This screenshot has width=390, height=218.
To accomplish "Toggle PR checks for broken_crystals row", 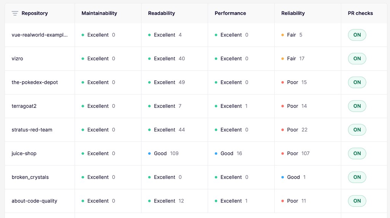I will pyautogui.click(x=357, y=177).
